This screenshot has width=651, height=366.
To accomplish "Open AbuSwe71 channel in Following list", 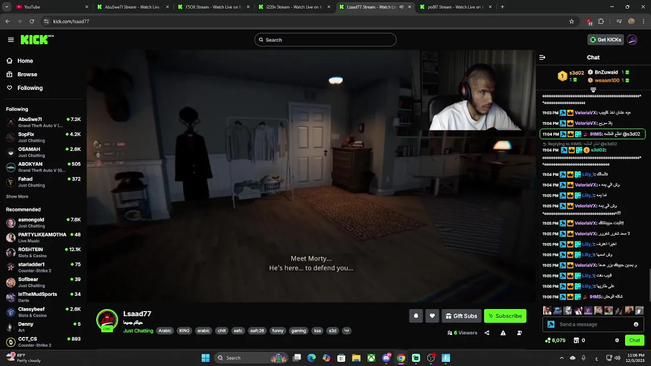I will (43, 123).
